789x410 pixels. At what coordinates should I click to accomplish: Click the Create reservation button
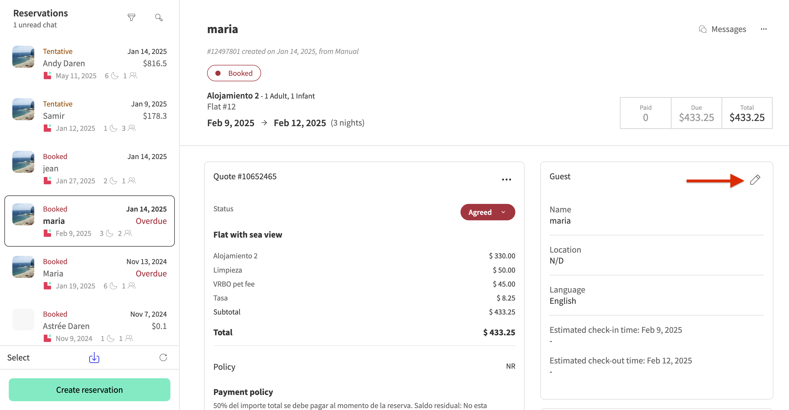pos(89,389)
